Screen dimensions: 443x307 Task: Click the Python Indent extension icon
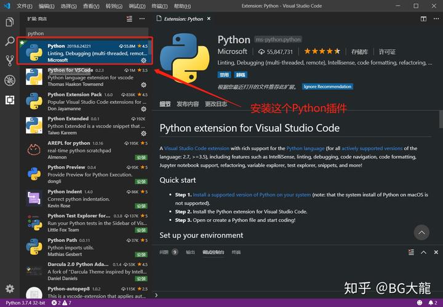coord(34,198)
